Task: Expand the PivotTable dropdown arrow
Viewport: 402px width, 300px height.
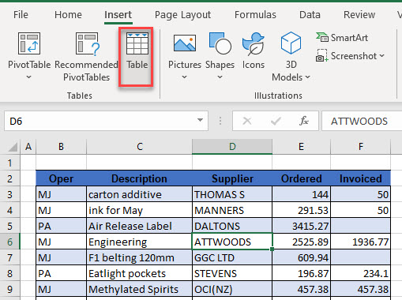Action: [29, 77]
